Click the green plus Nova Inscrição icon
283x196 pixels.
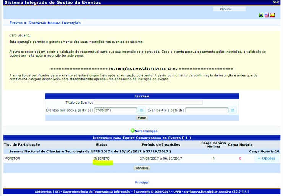coord(132,131)
